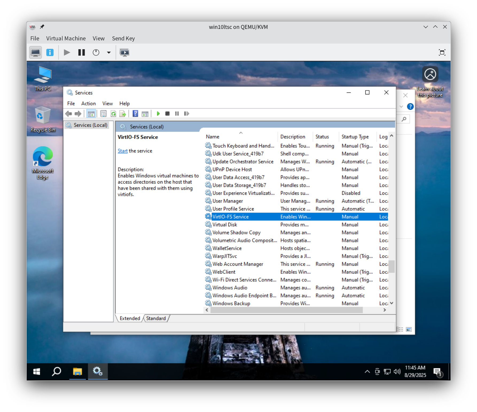Open the Send Key menu
477x412 pixels.
click(x=123, y=39)
